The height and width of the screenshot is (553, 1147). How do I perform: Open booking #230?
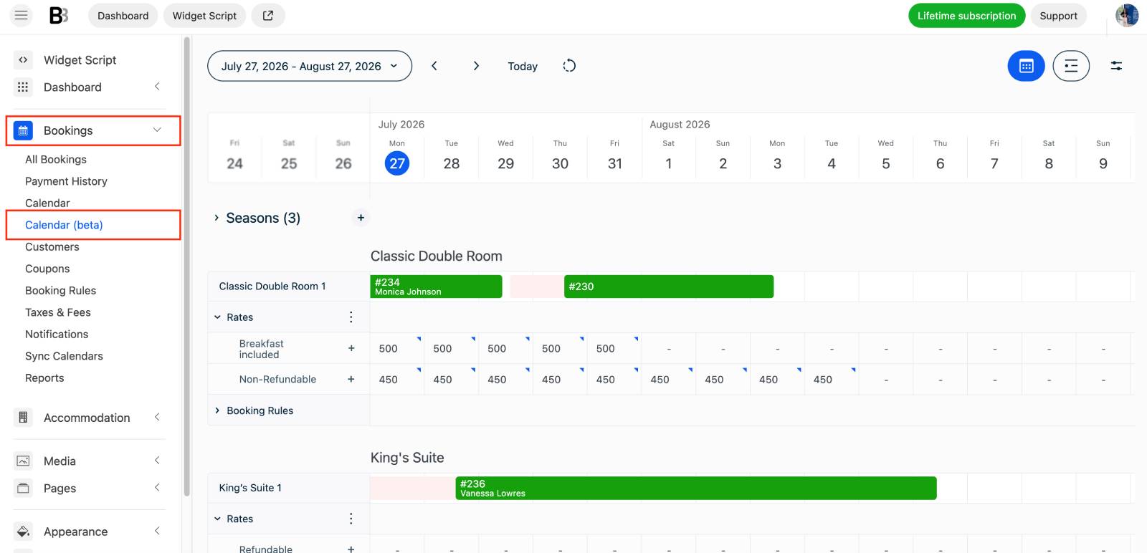[x=669, y=287]
